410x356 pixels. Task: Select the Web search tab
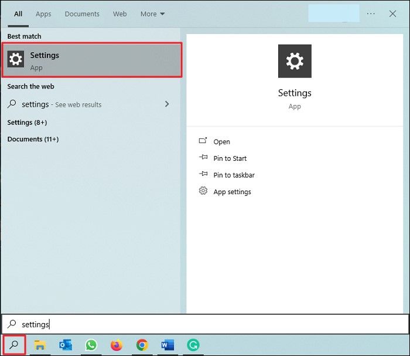tap(120, 14)
